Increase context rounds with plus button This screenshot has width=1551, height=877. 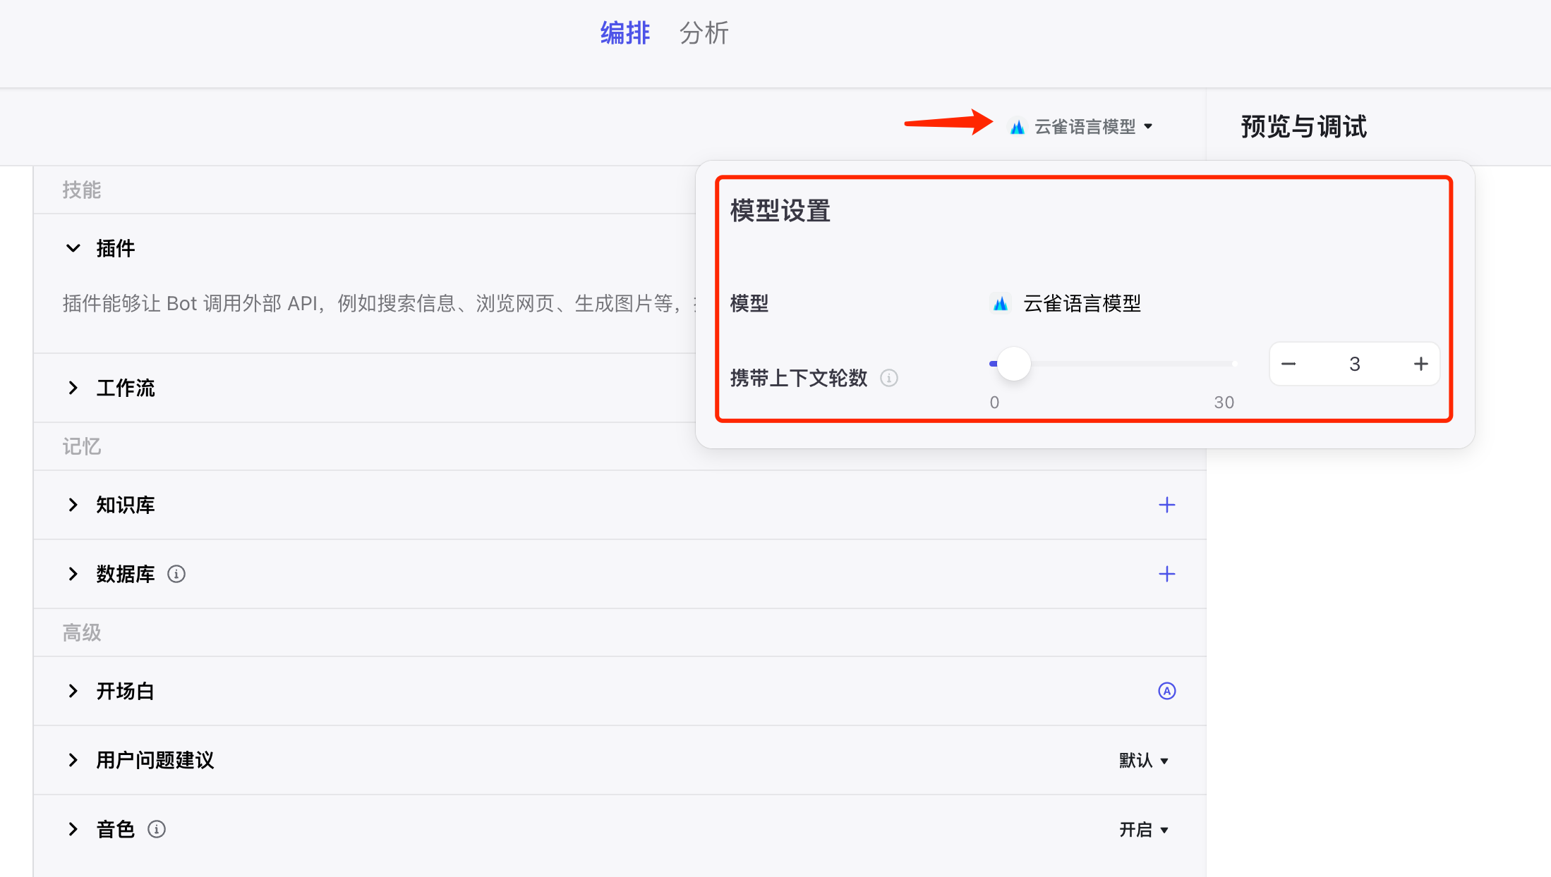pyautogui.click(x=1420, y=364)
